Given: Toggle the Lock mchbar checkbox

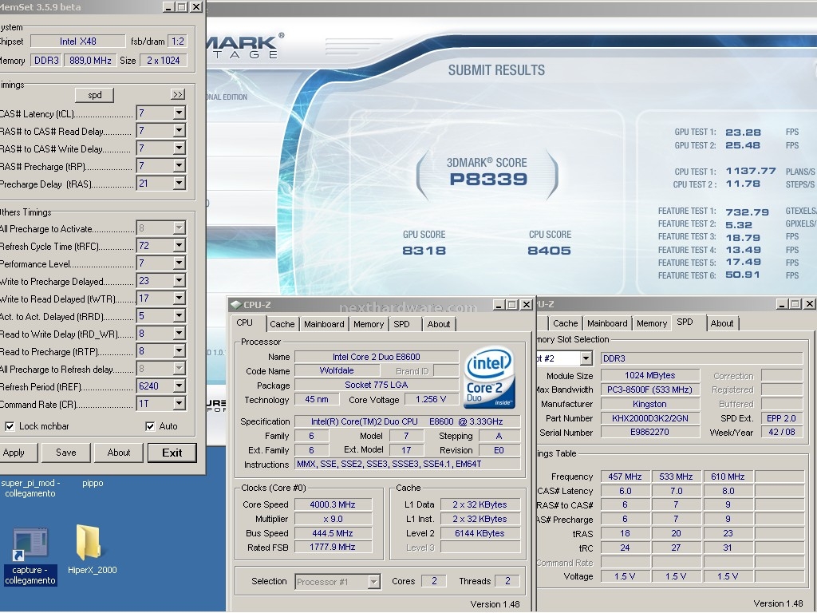Looking at the screenshot, I should pos(10,426).
